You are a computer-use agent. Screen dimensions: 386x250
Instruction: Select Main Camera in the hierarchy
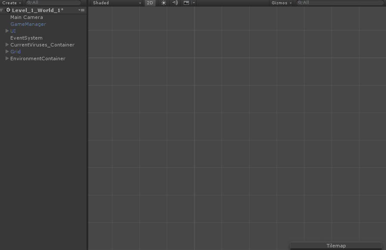(27, 17)
